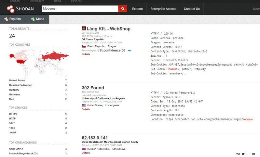Click the Location netwatch.noc.ucla.edu URL line
260x157 pixels.
tap(202, 119)
